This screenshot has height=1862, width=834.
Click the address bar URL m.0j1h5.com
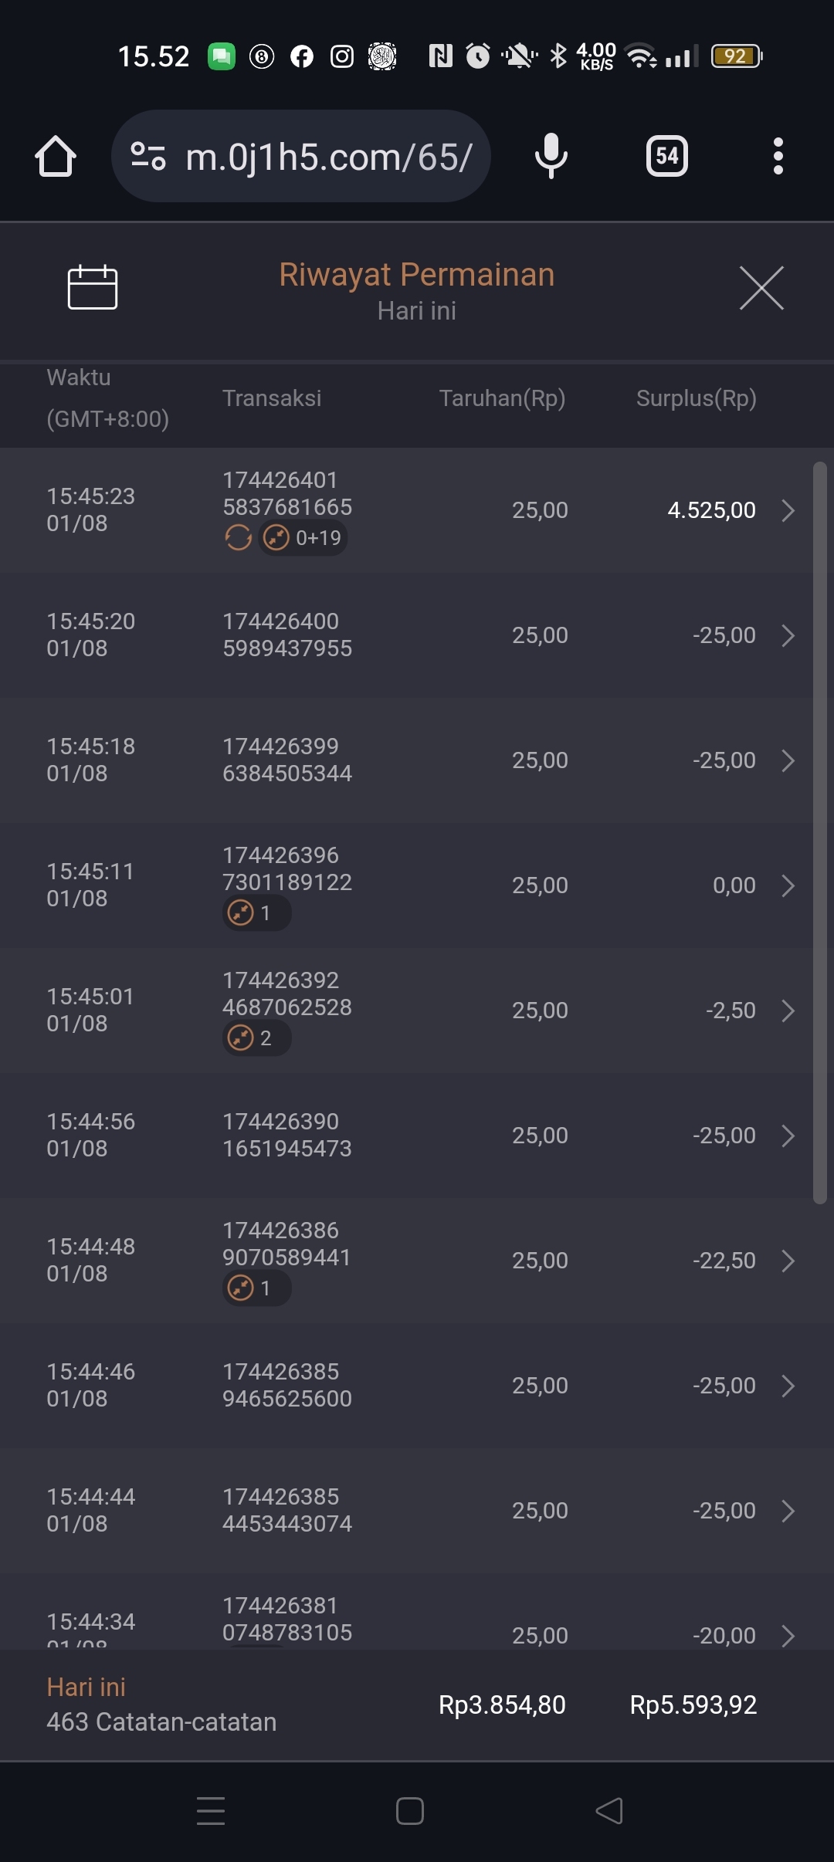[x=328, y=157]
